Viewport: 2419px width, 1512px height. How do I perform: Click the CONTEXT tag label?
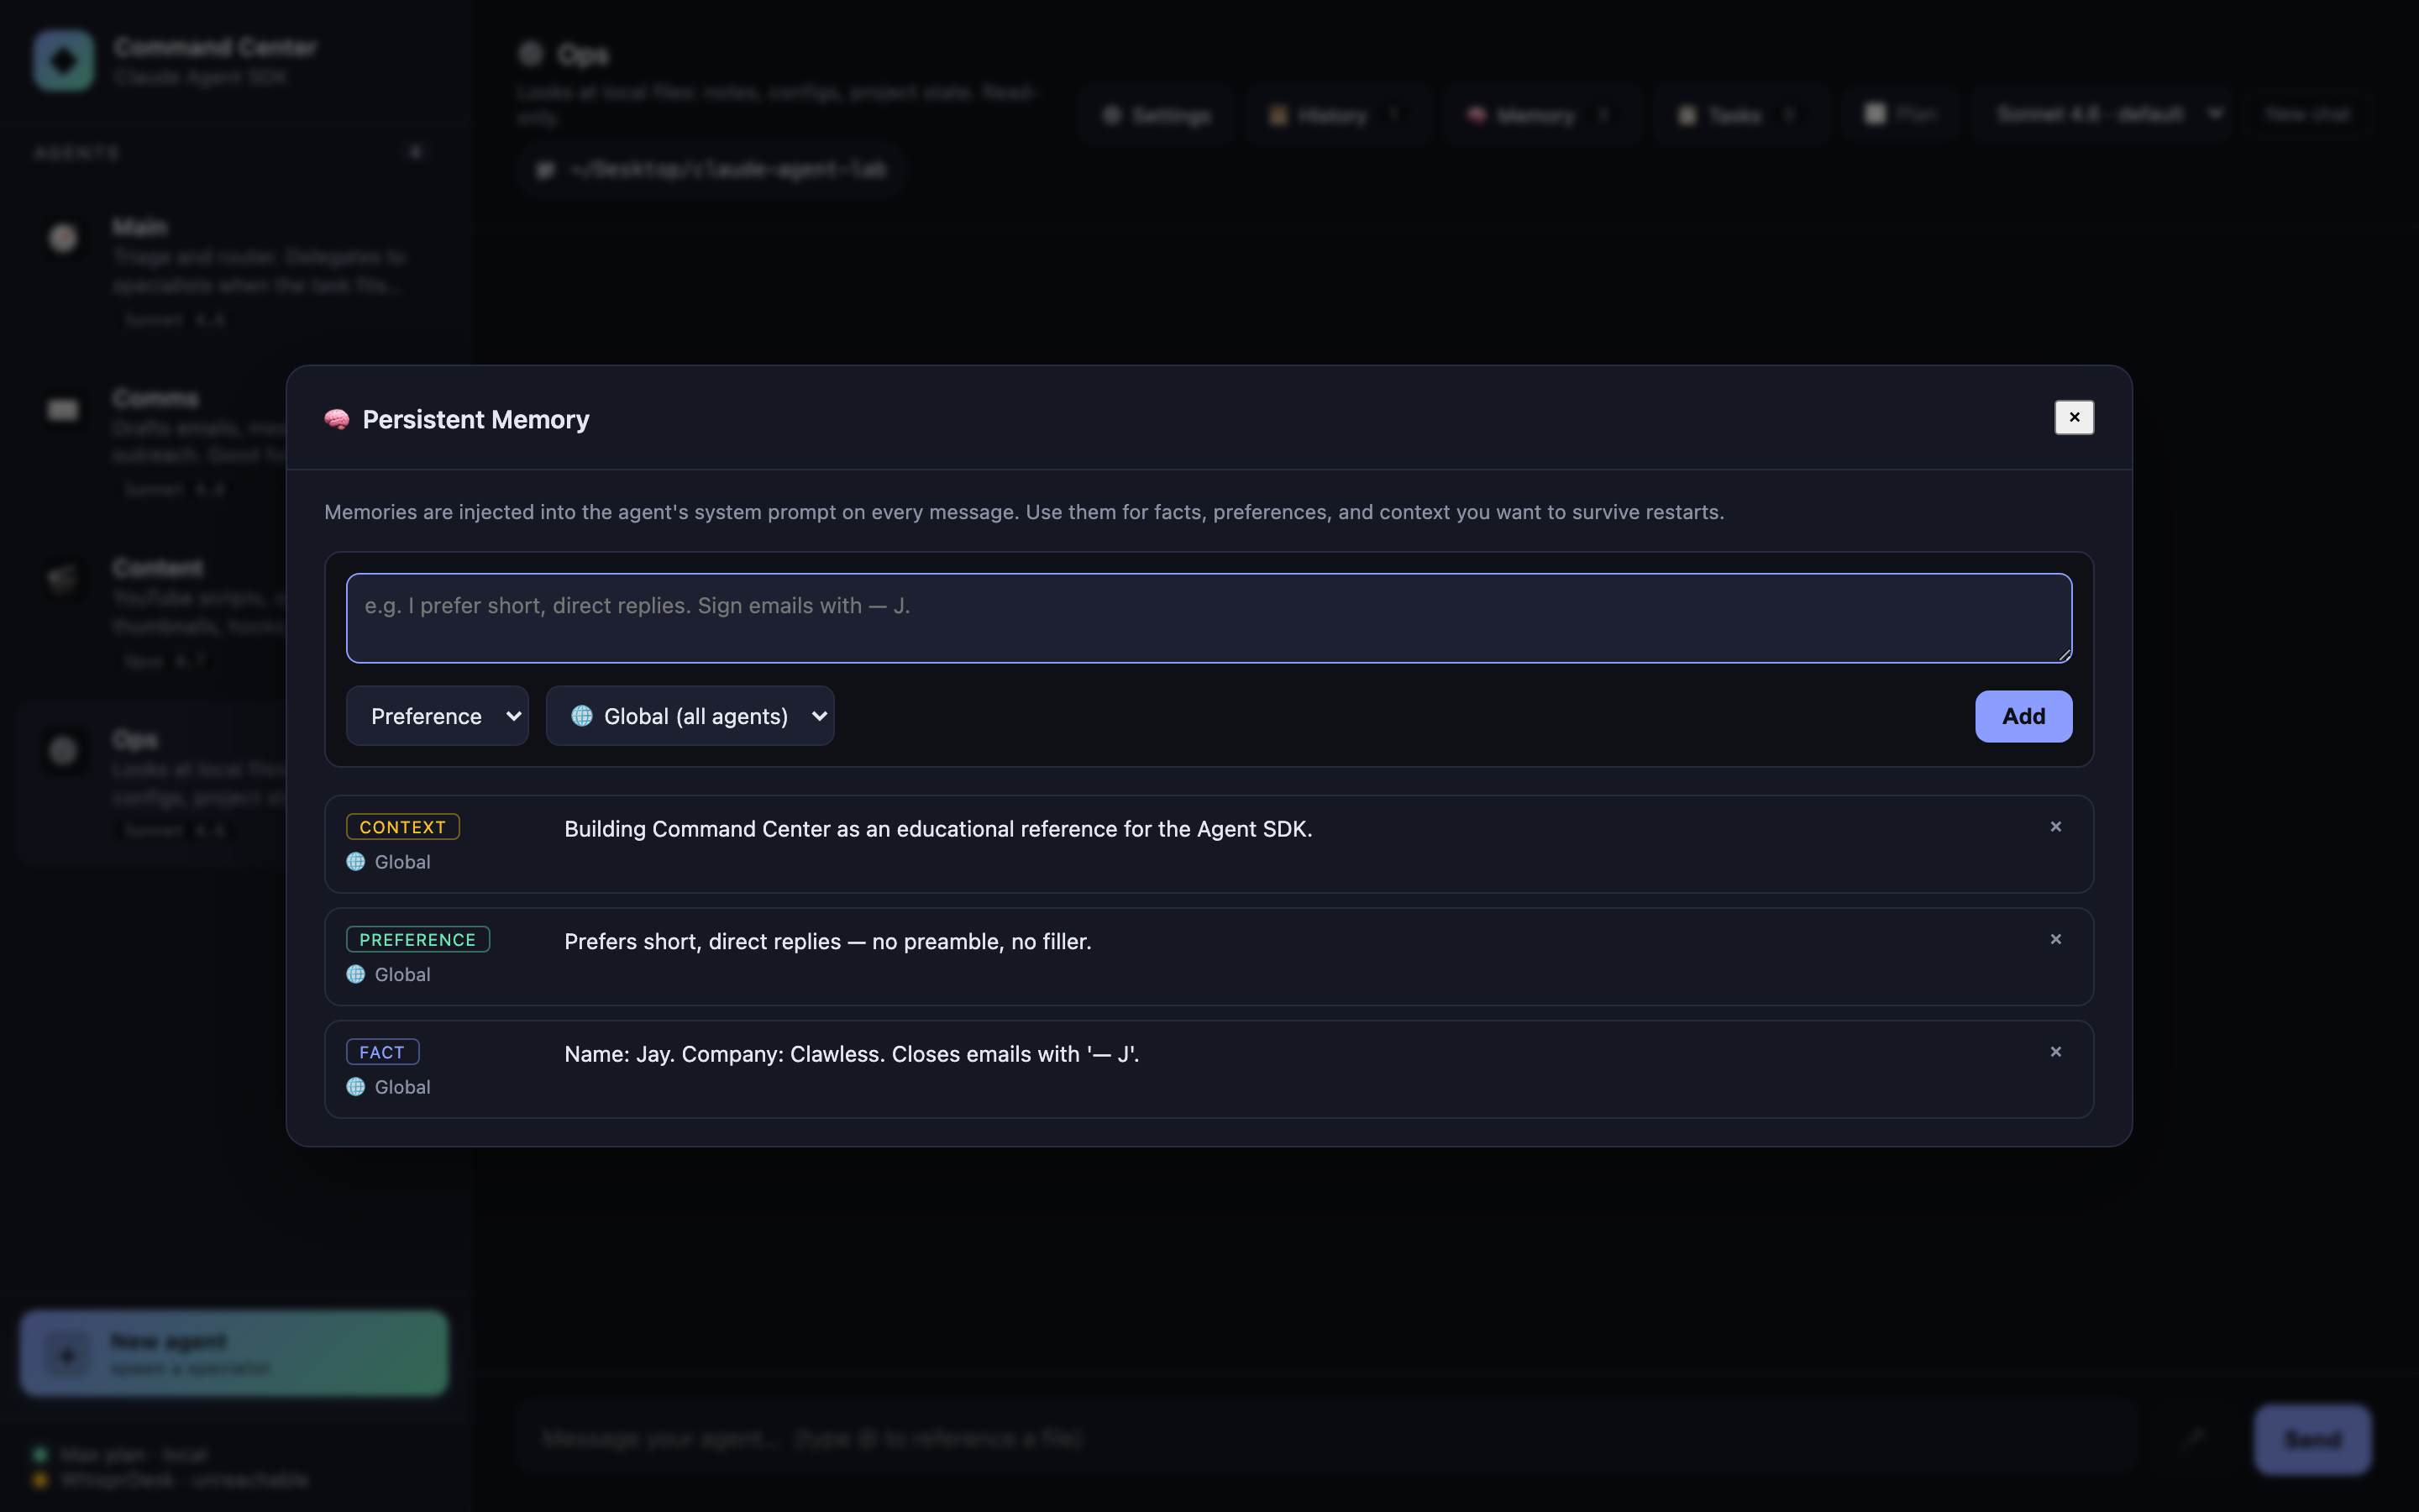[403, 827]
